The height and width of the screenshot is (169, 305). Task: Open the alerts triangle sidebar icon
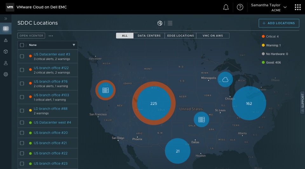6,40
